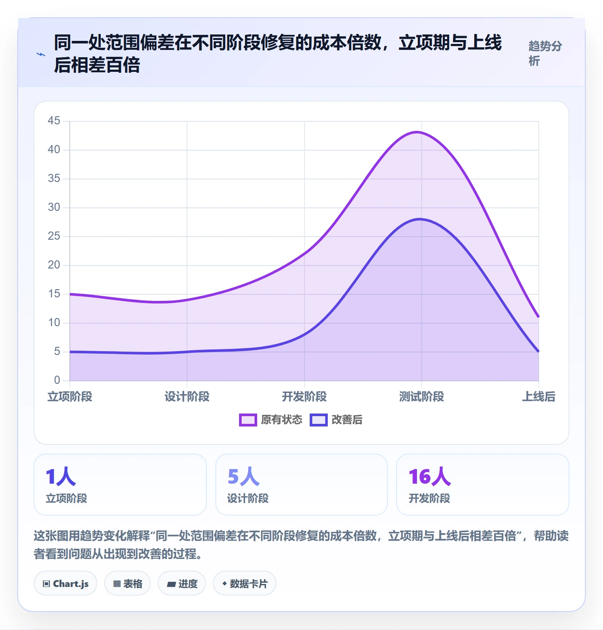Click the description paragraph below the cards
The image size is (603, 630).
tap(301, 545)
